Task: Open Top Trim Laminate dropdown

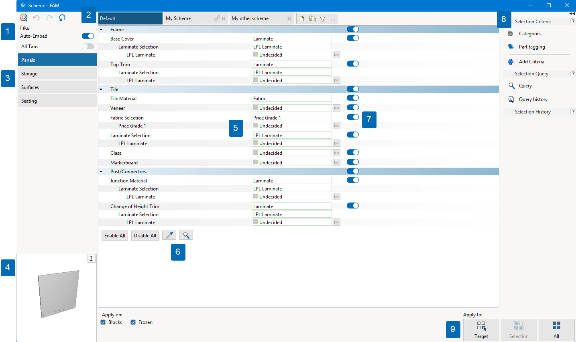Action: (292, 65)
